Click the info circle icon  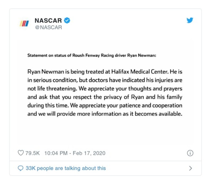pyautogui.click(x=190, y=153)
